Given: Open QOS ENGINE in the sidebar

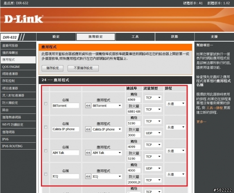Looking at the screenshot, I should click(18, 67).
